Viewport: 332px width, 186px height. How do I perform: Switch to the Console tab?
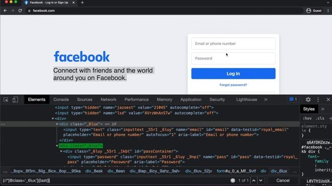click(61, 100)
